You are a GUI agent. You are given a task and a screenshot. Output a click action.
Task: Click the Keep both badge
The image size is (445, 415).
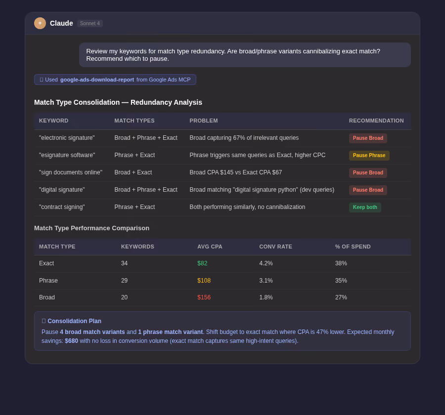(x=365, y=207)
